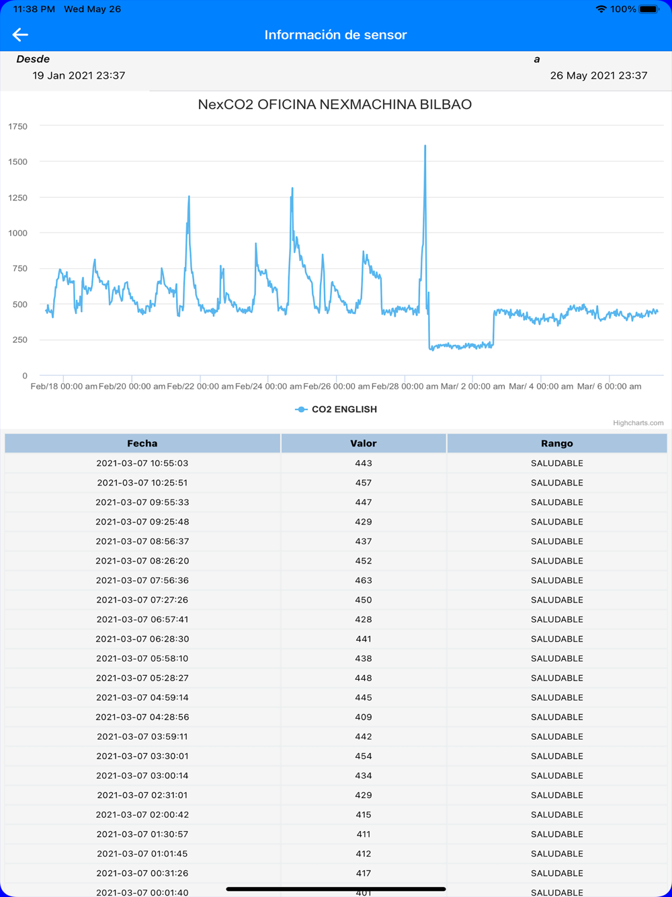Select row 2021-03-07 09:25:48
This screenshot has width=672, height=897.
(x=336, y=522)
